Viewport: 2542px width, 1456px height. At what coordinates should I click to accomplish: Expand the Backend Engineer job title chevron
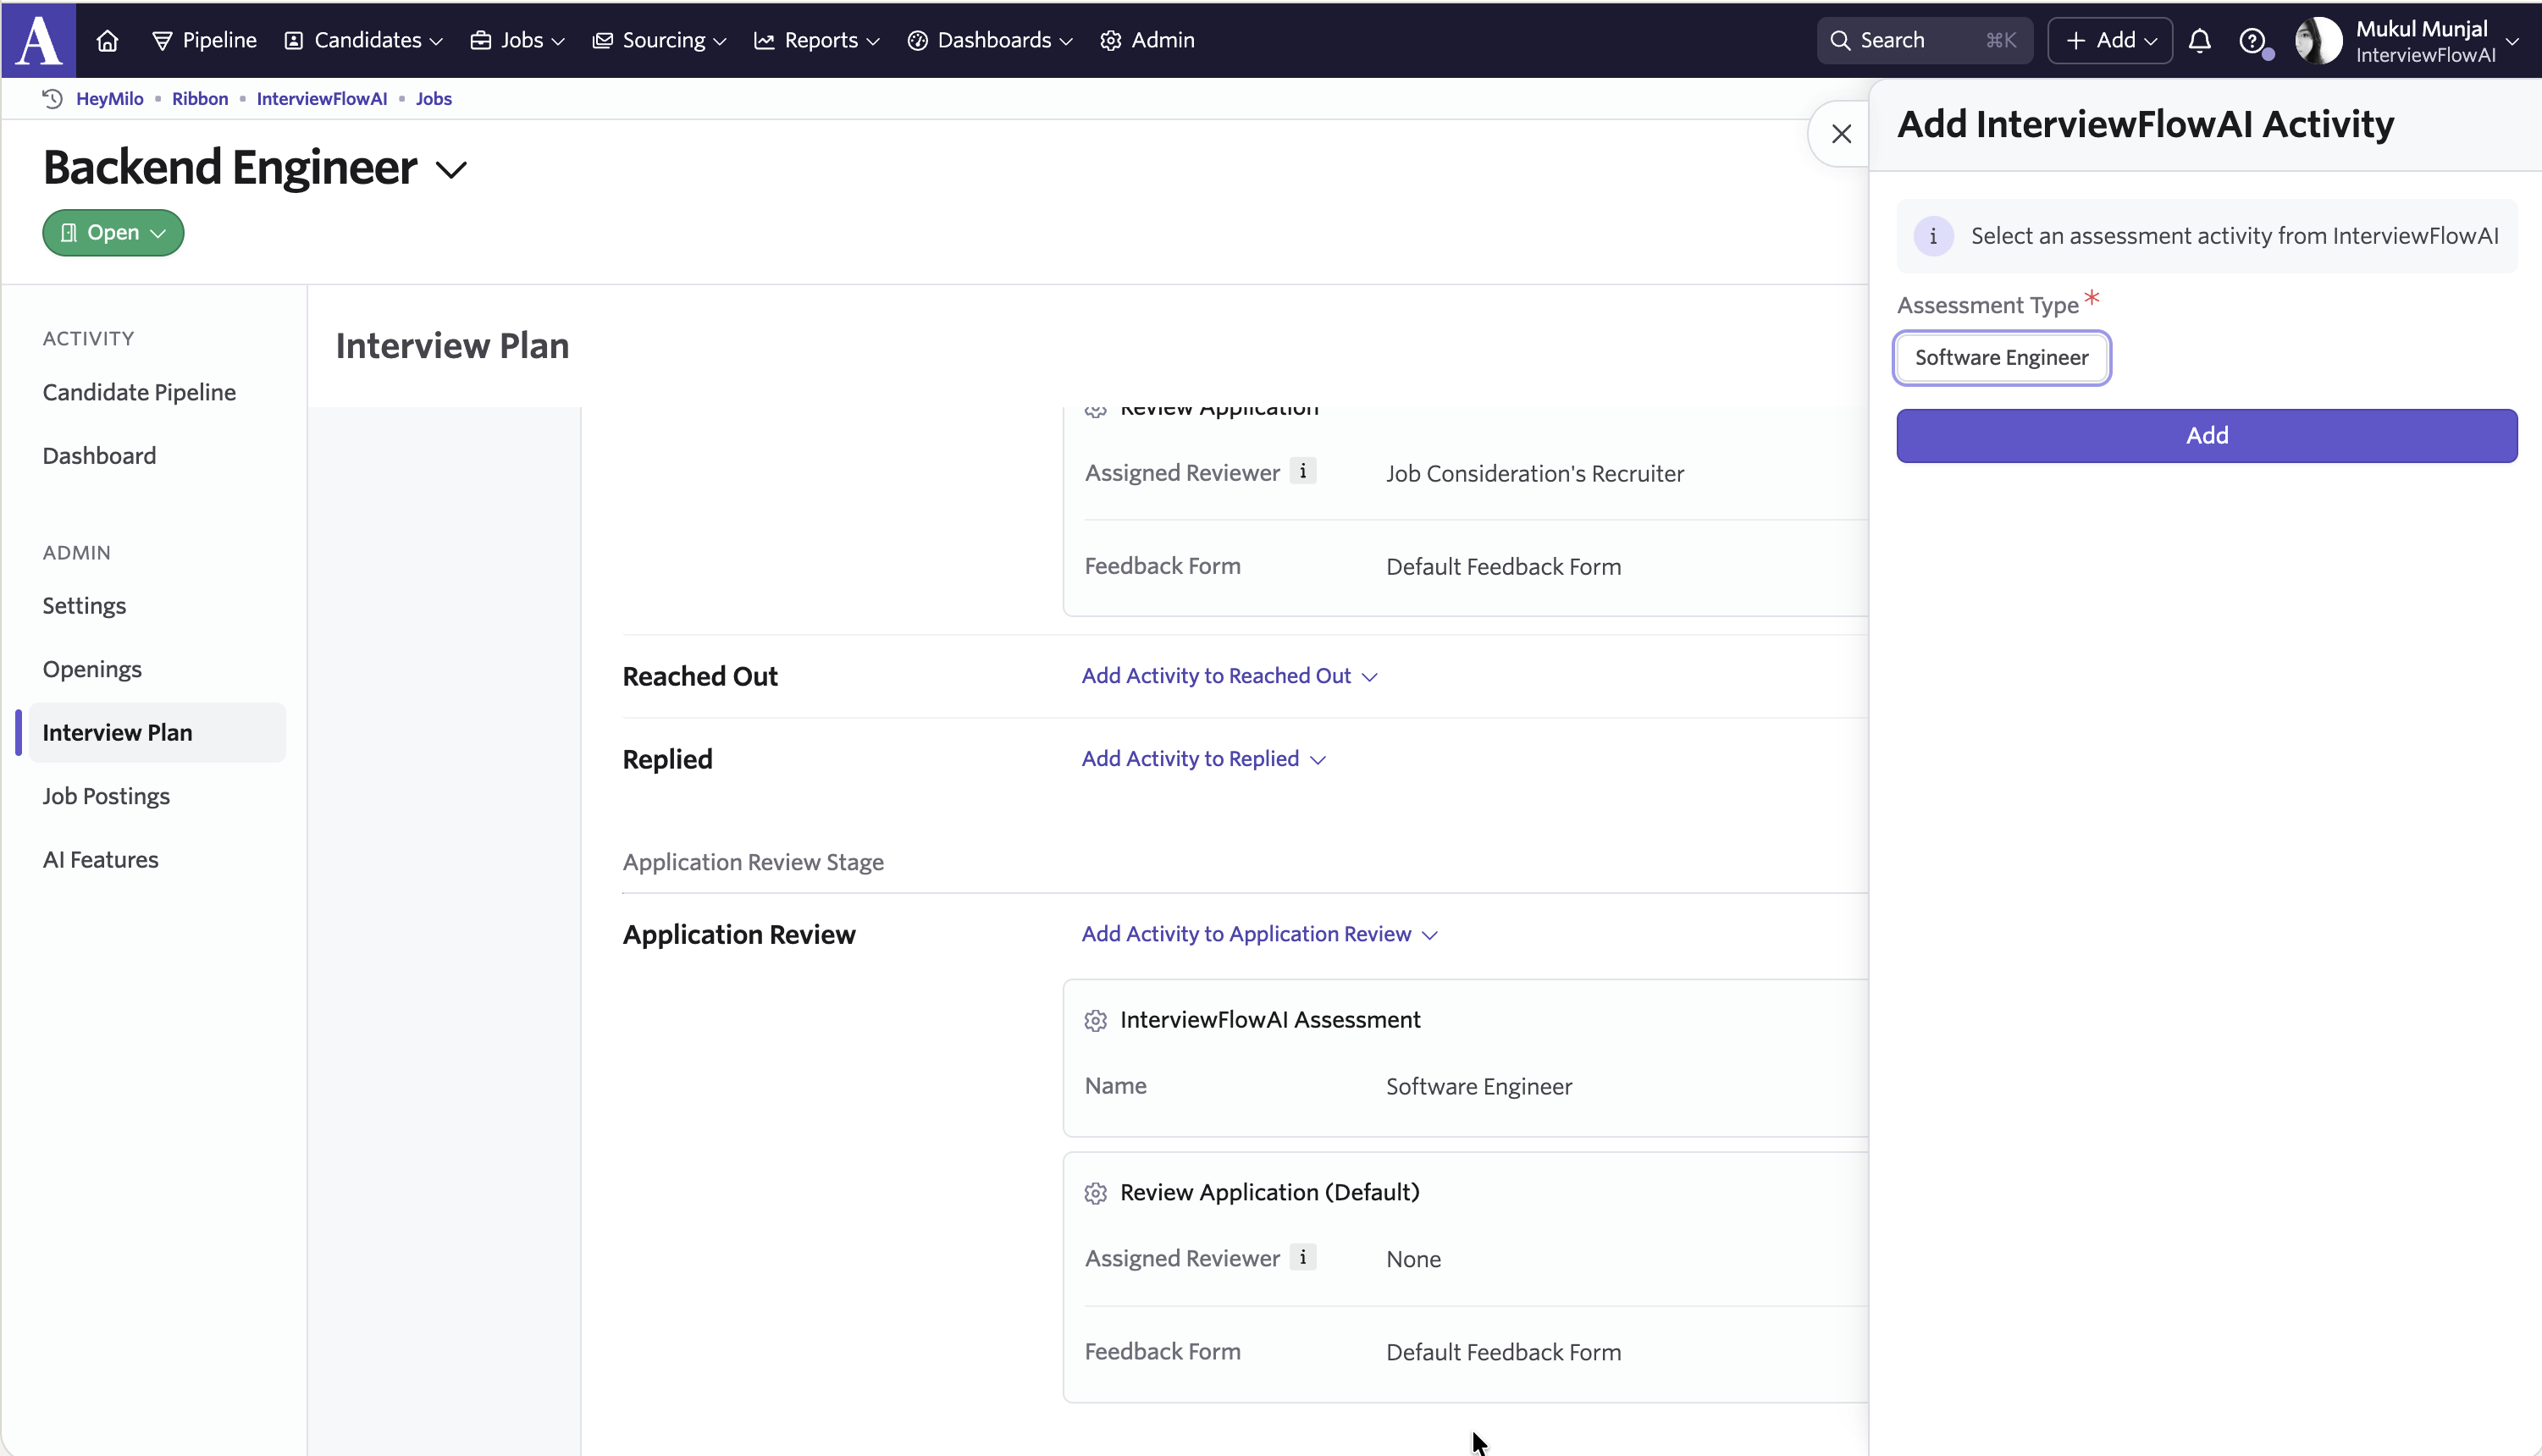coord(451,170)
